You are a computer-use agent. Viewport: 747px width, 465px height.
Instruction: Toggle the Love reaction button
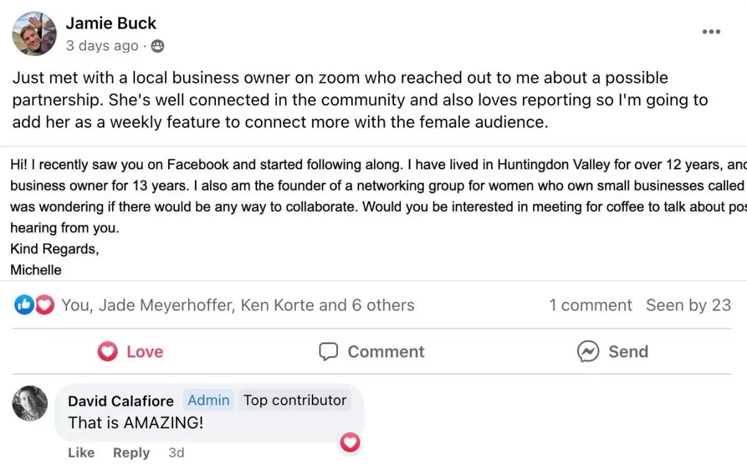pyautogui.click(x=129, y=352)
